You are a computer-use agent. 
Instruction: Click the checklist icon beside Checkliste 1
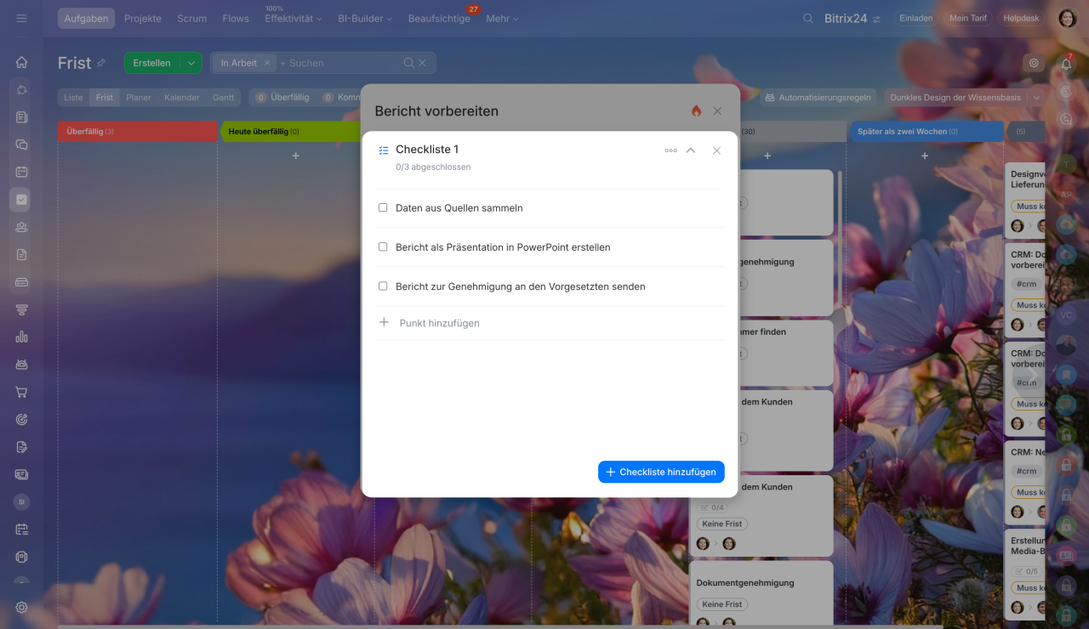[x=384, y=150]
